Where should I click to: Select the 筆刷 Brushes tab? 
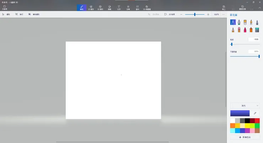point(81,7)
